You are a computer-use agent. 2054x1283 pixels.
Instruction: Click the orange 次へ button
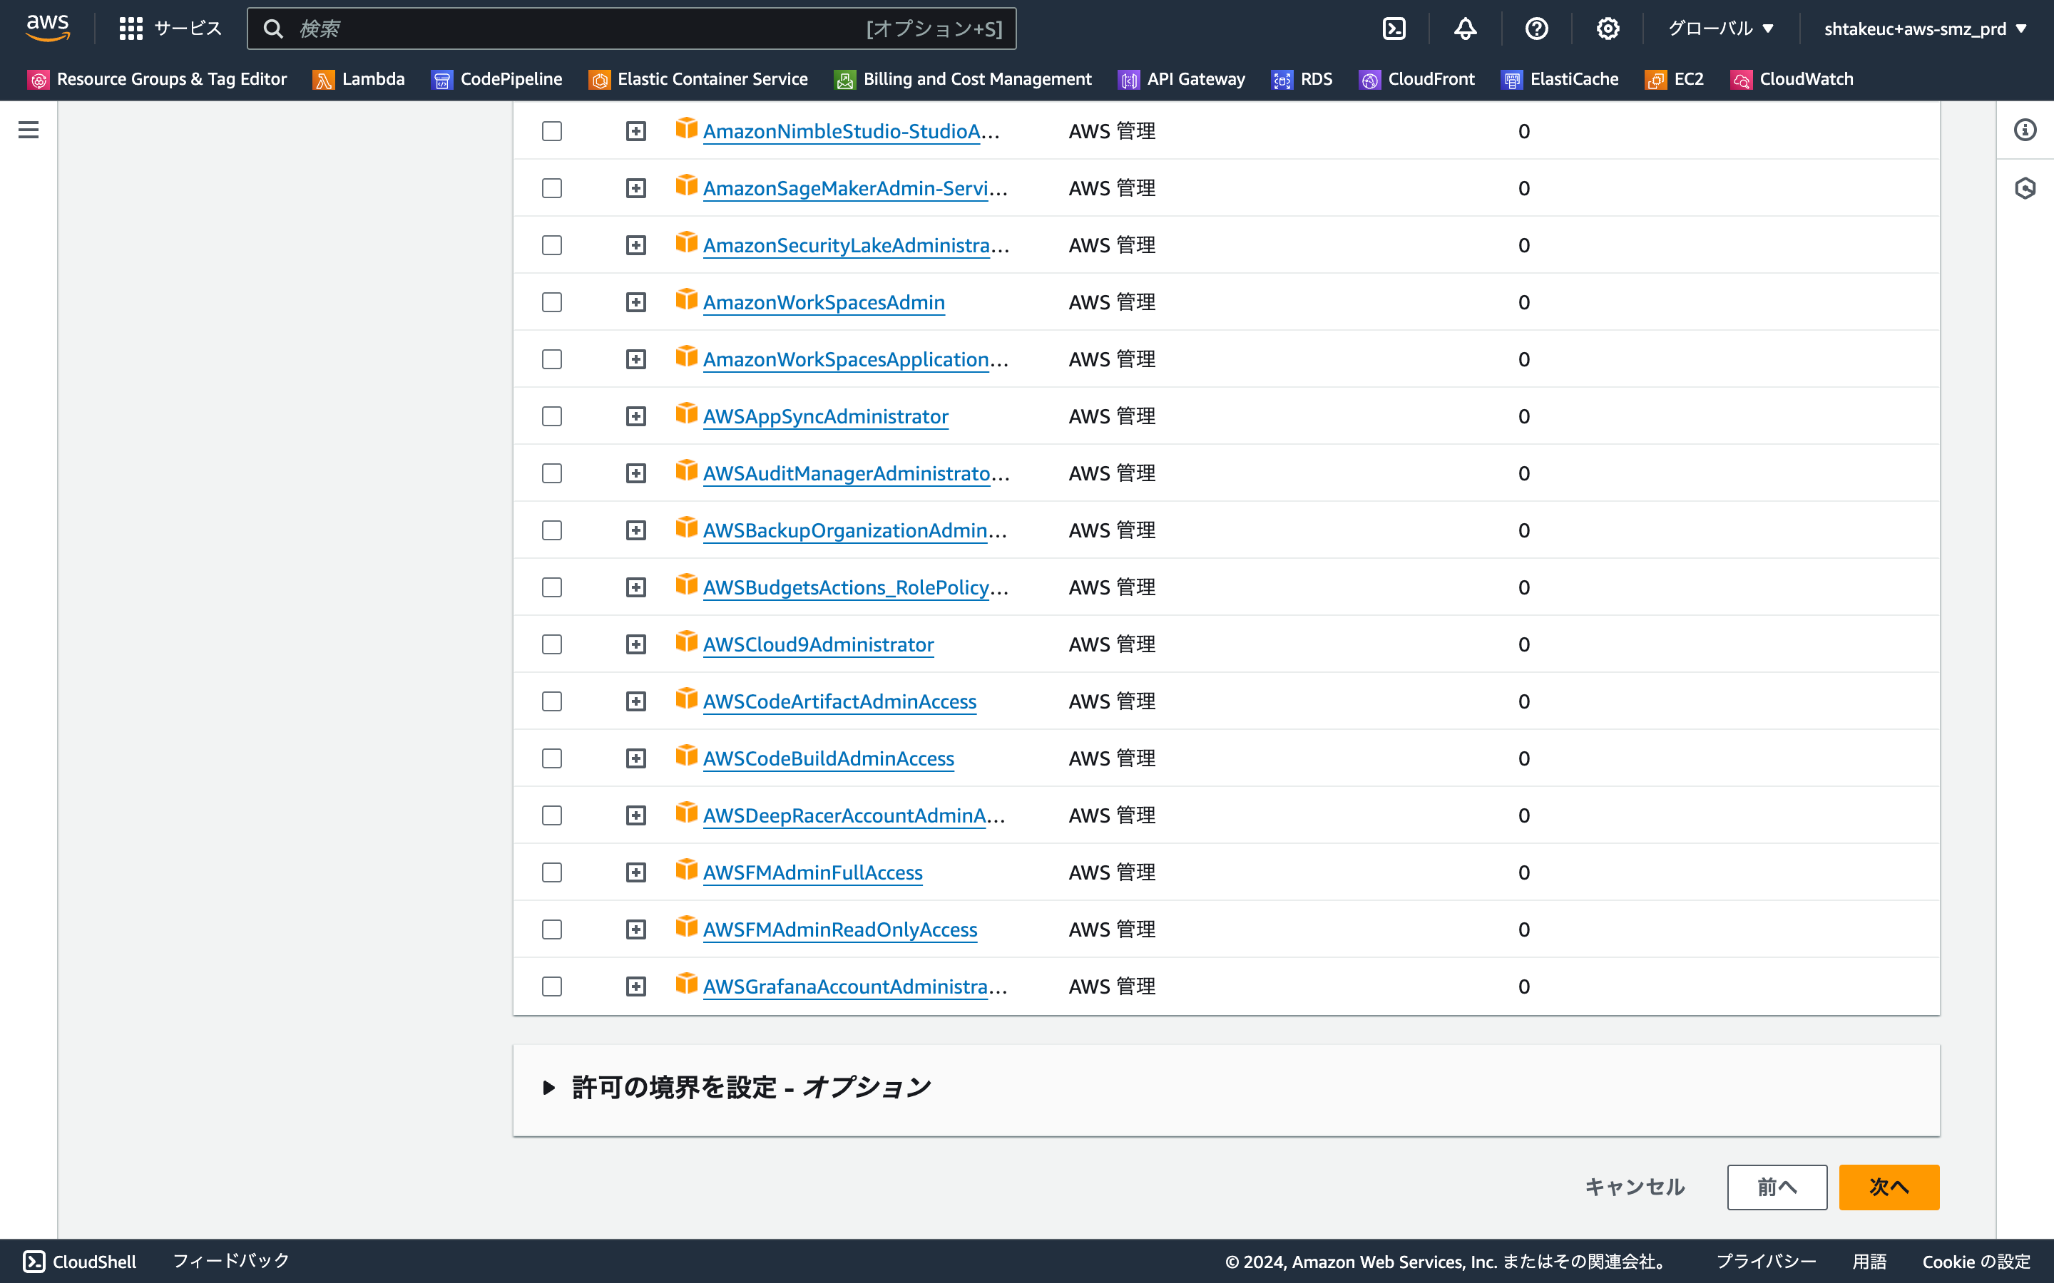[1889, 1187]
